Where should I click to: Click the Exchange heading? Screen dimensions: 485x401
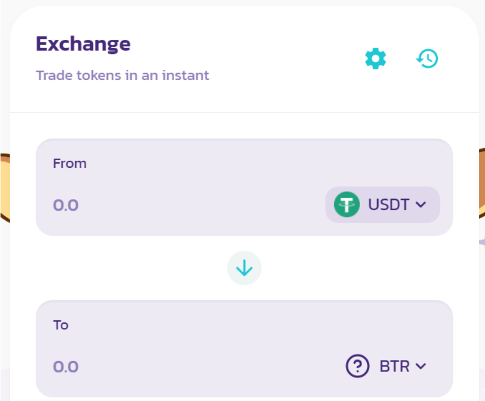click(x=83, y=44)
